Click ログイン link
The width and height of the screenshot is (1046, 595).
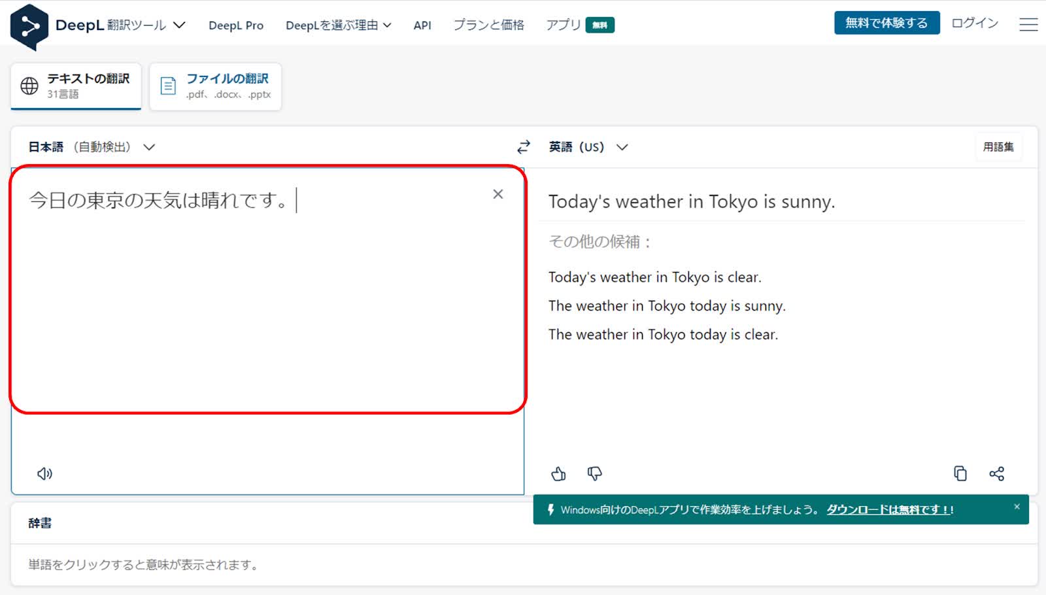click(x=975, y=23)
